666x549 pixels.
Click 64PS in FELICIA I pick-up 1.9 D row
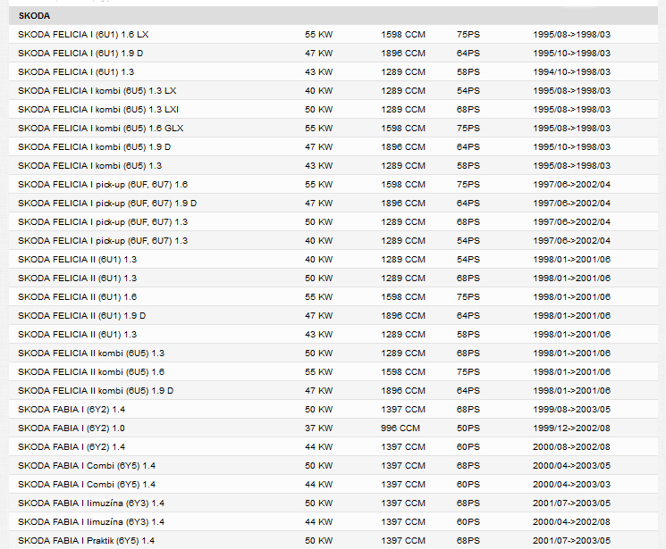coord(468,204)
